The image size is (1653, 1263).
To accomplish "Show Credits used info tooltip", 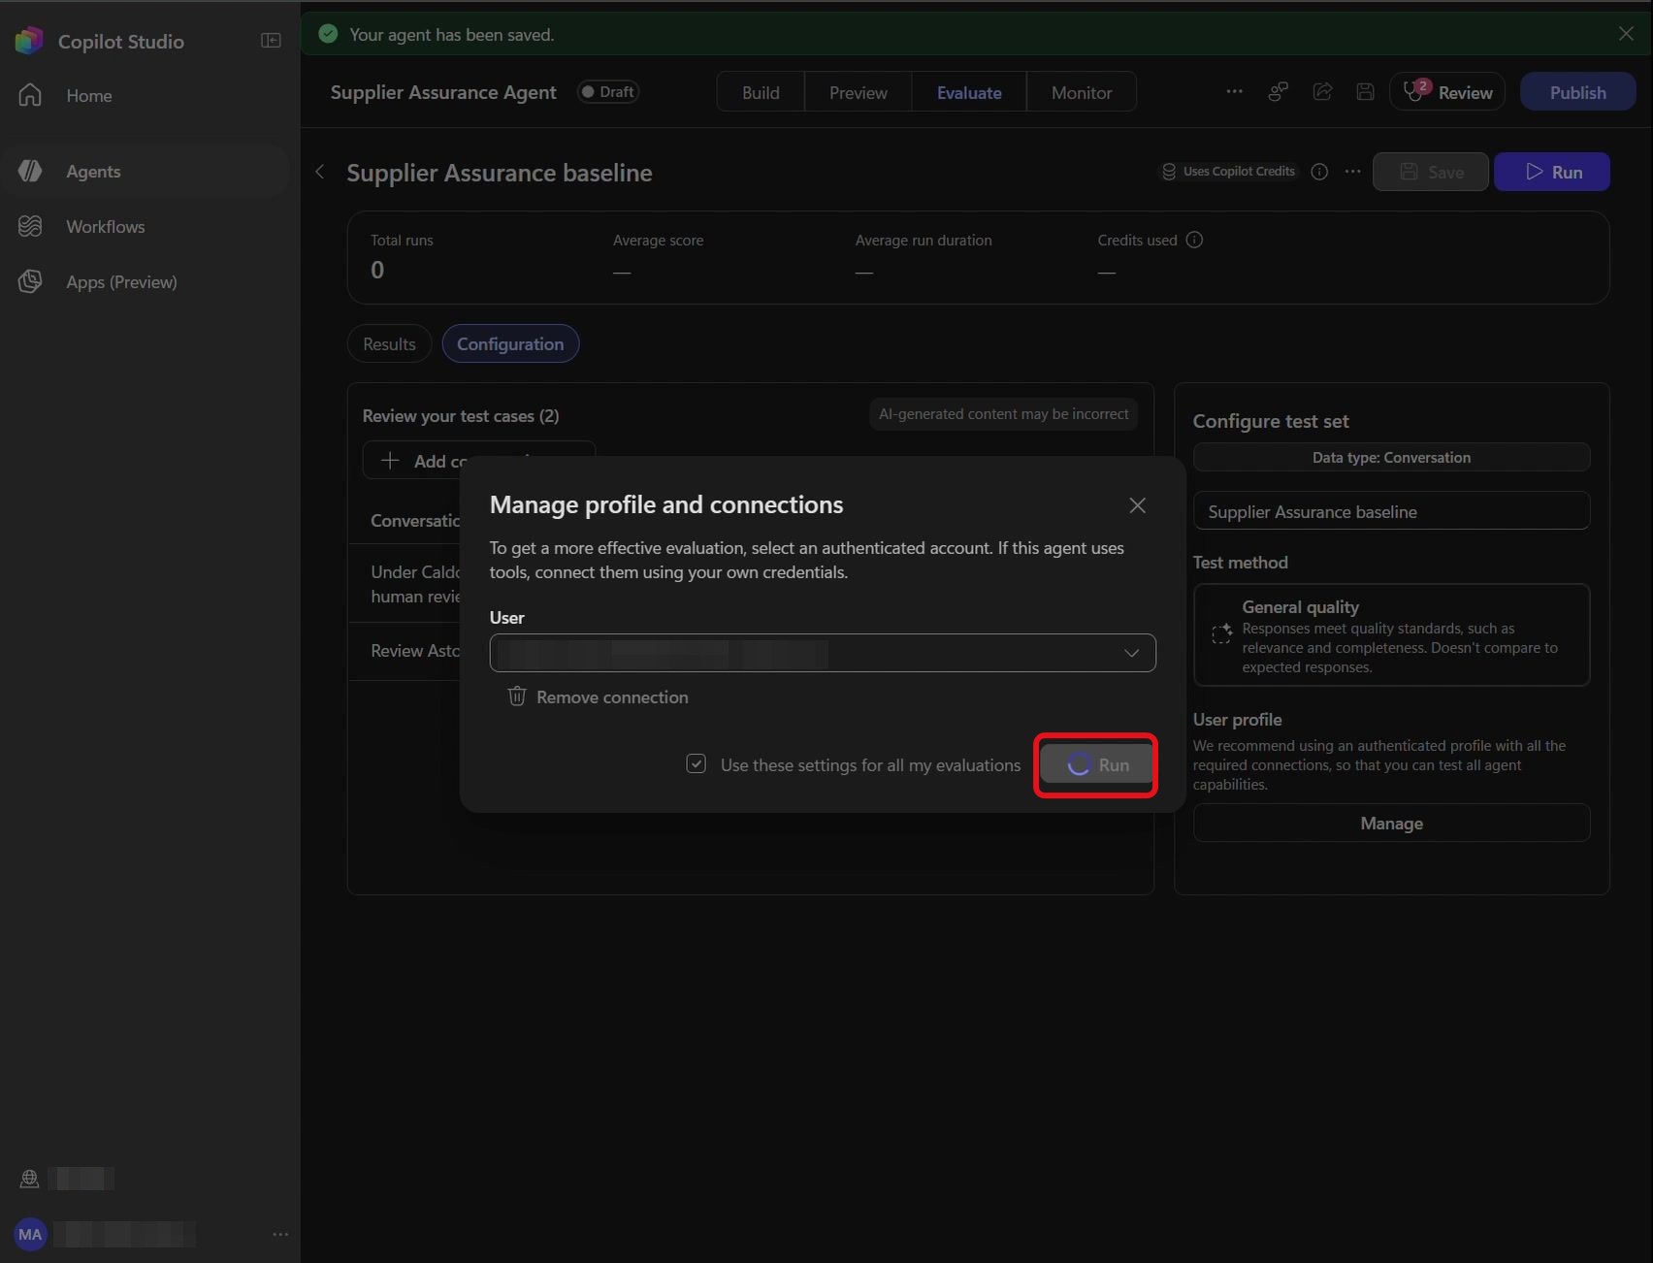I will click(1194, 240).
